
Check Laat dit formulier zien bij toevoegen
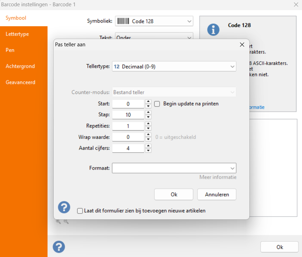pos(80,211)
